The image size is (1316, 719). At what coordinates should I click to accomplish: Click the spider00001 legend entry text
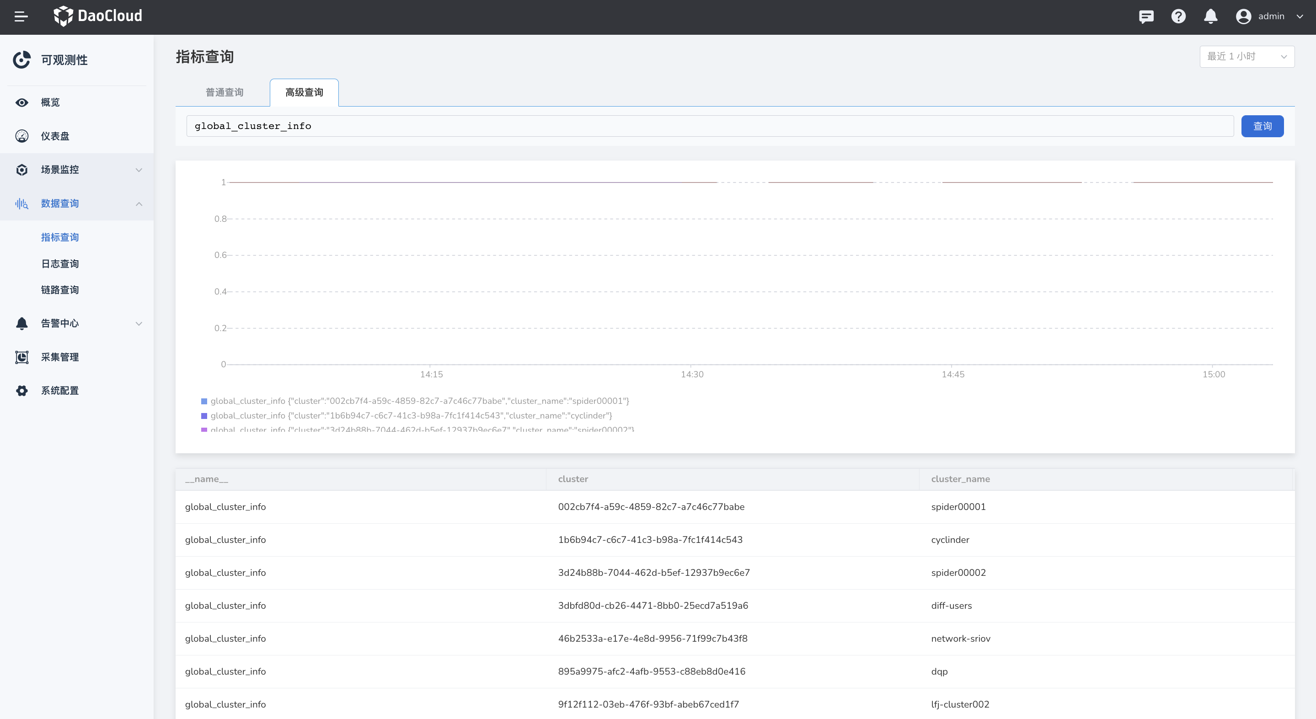tap(420, 401)
